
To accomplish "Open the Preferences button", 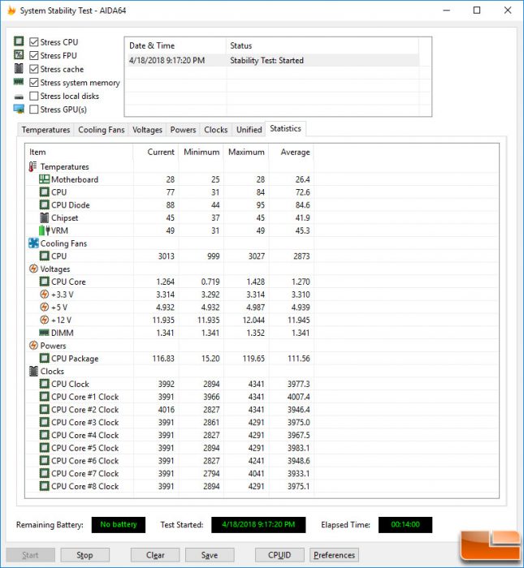I will 334,555.
